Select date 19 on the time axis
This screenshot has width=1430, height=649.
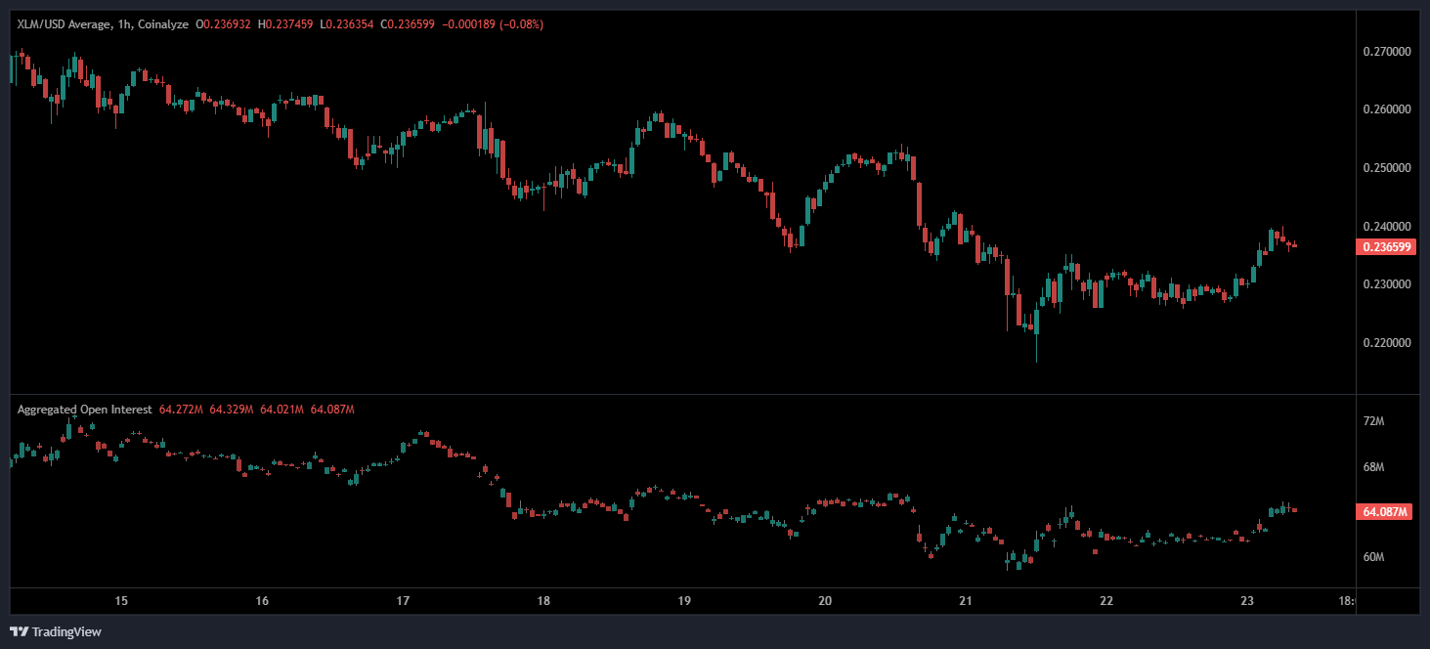point(684,601)
